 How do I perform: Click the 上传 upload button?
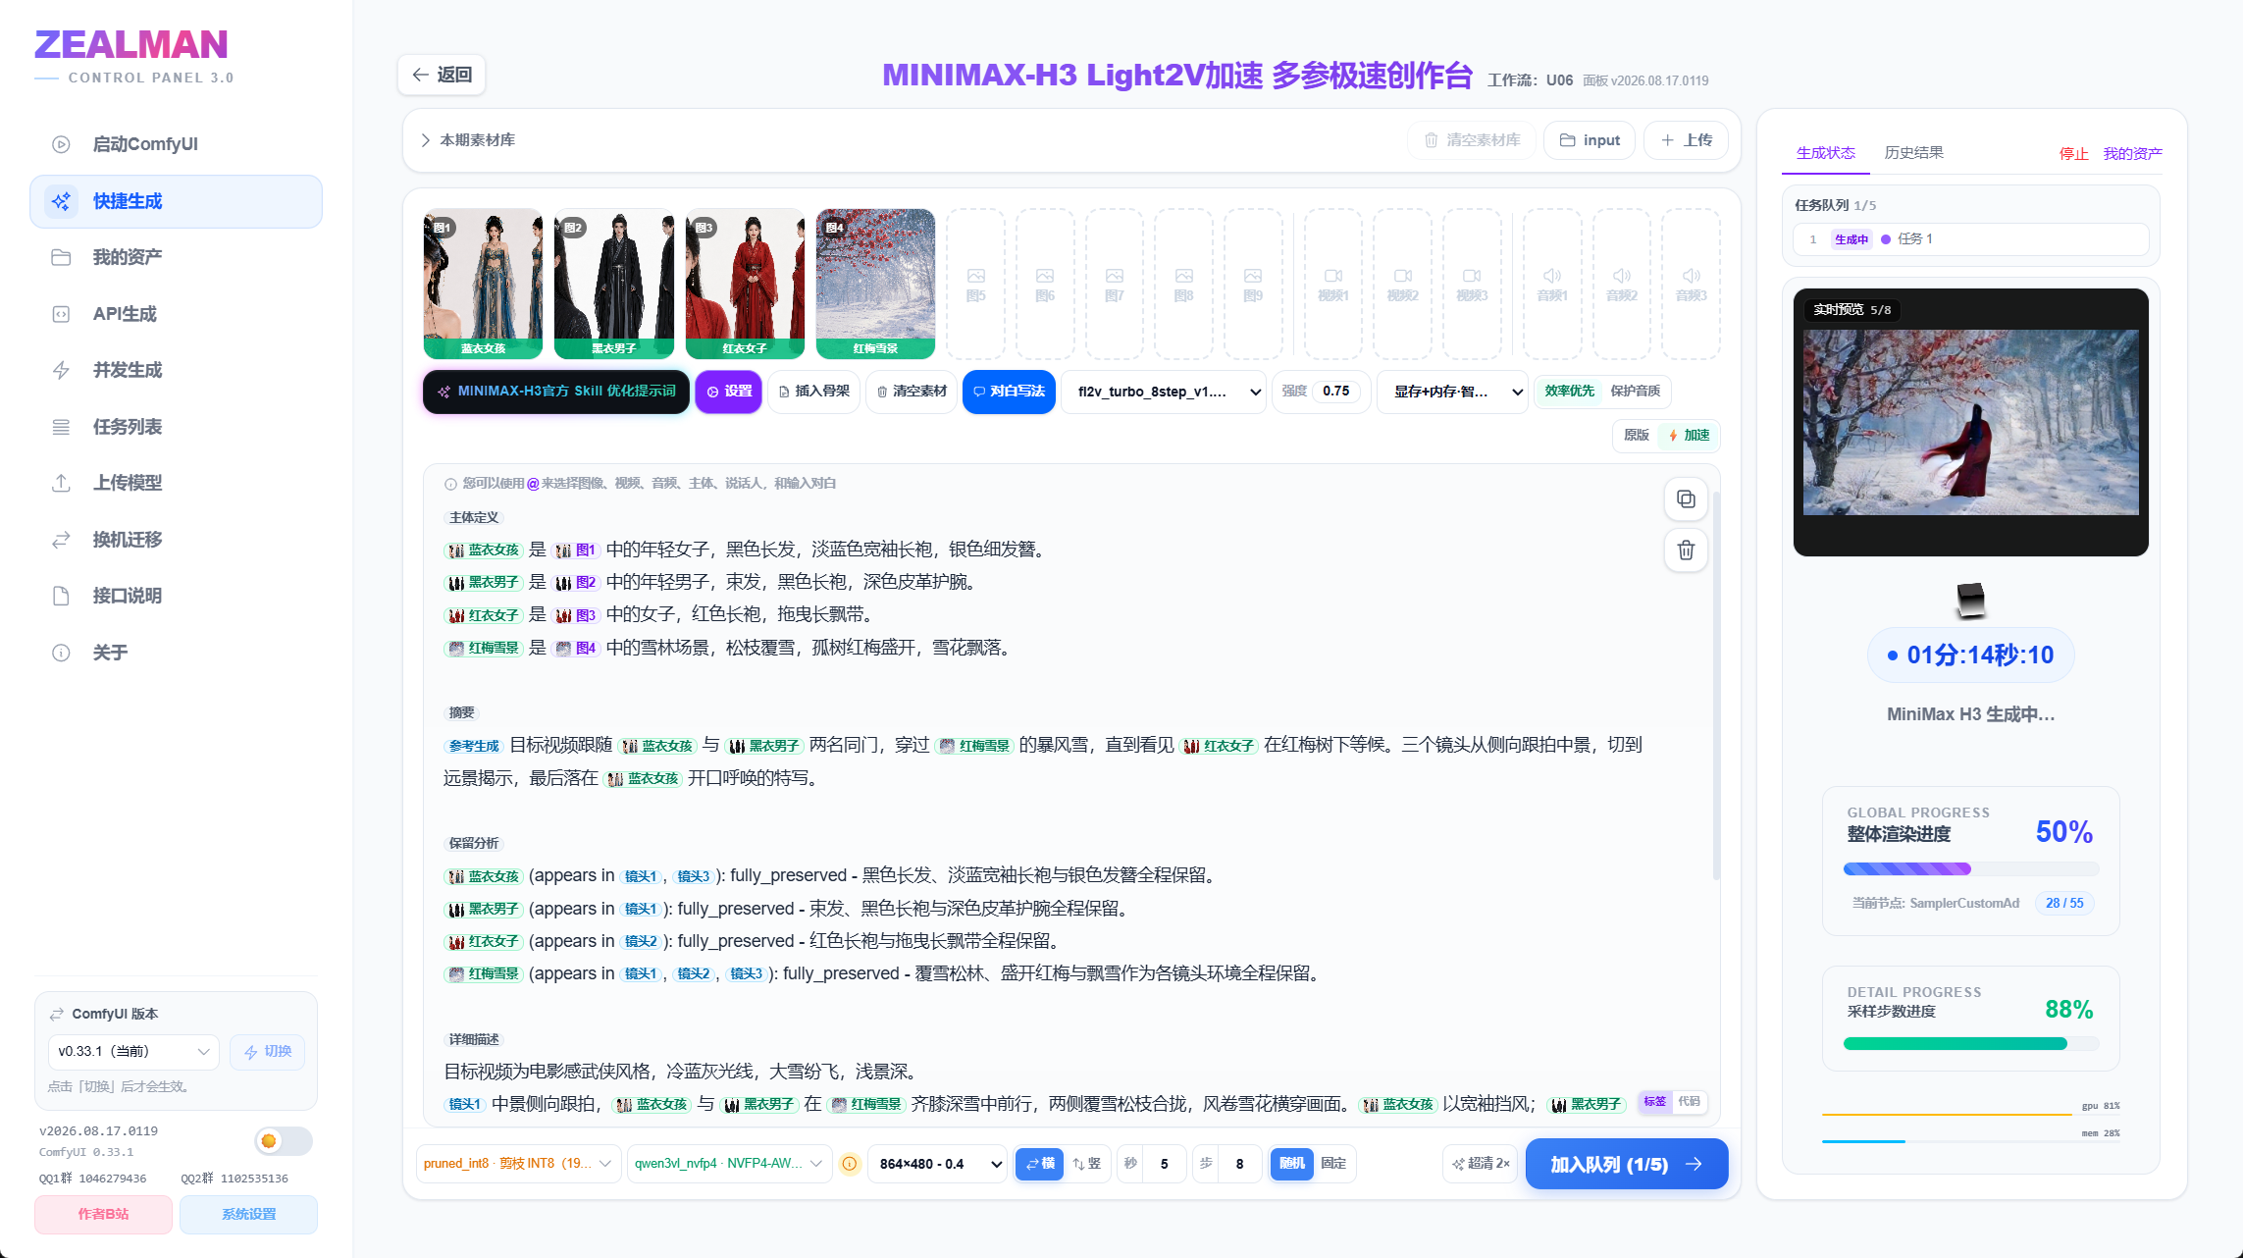point(1686,140)
